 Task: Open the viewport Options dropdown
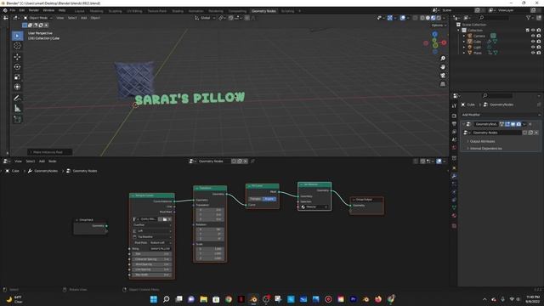439,25
